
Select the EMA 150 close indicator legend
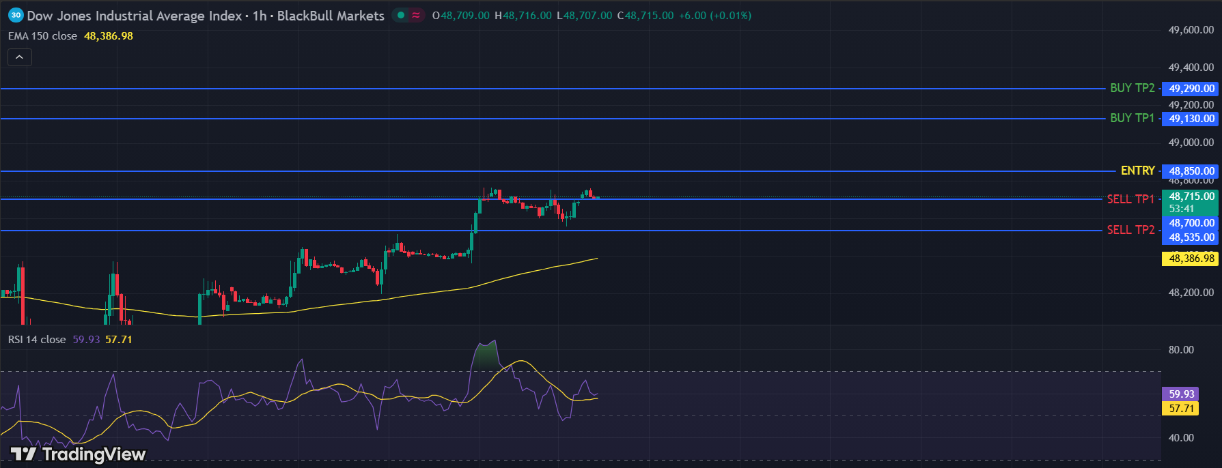click(x=42, y=36)
